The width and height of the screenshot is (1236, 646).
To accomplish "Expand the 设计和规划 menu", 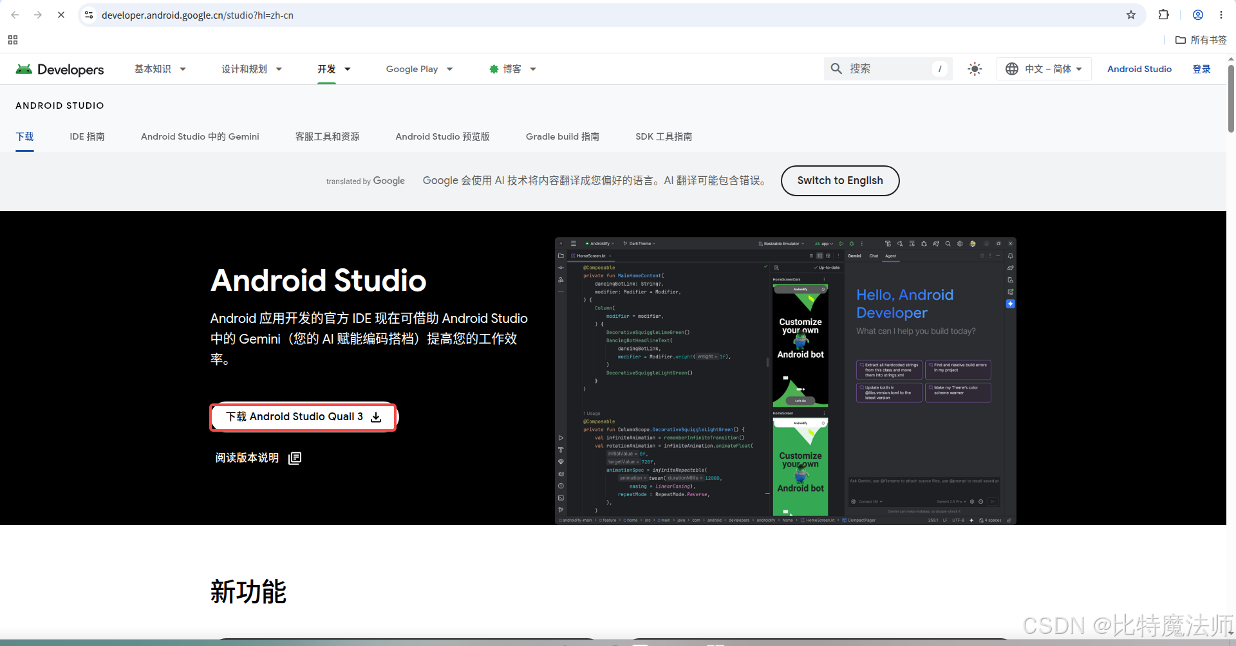I will pos(252,69).
